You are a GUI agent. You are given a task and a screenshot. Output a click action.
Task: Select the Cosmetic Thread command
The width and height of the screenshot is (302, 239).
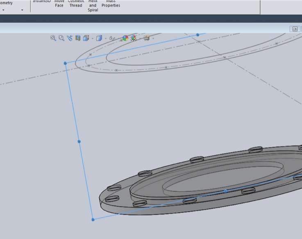76,4
